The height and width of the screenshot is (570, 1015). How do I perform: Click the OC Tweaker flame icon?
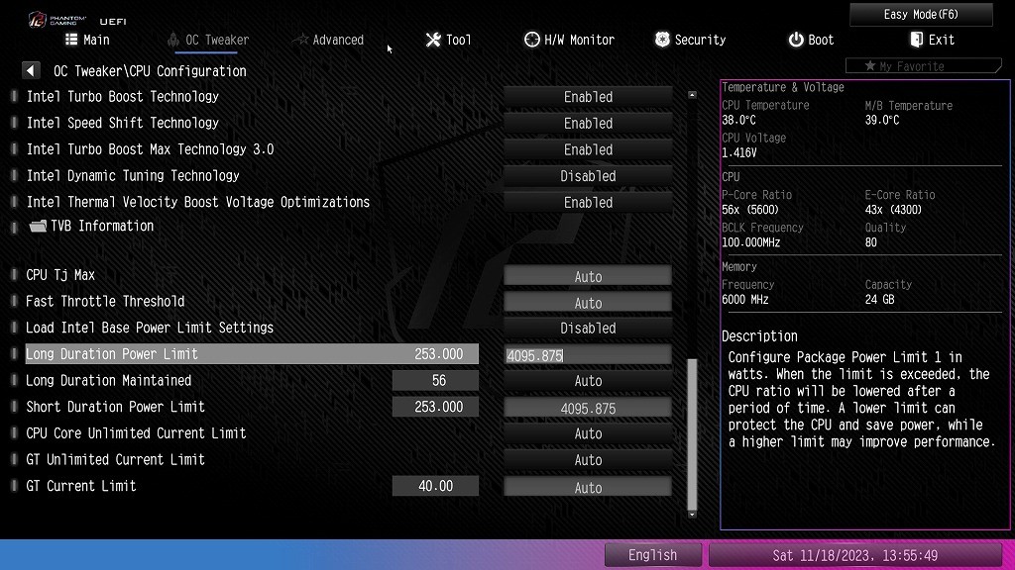(x=172, y=40)
